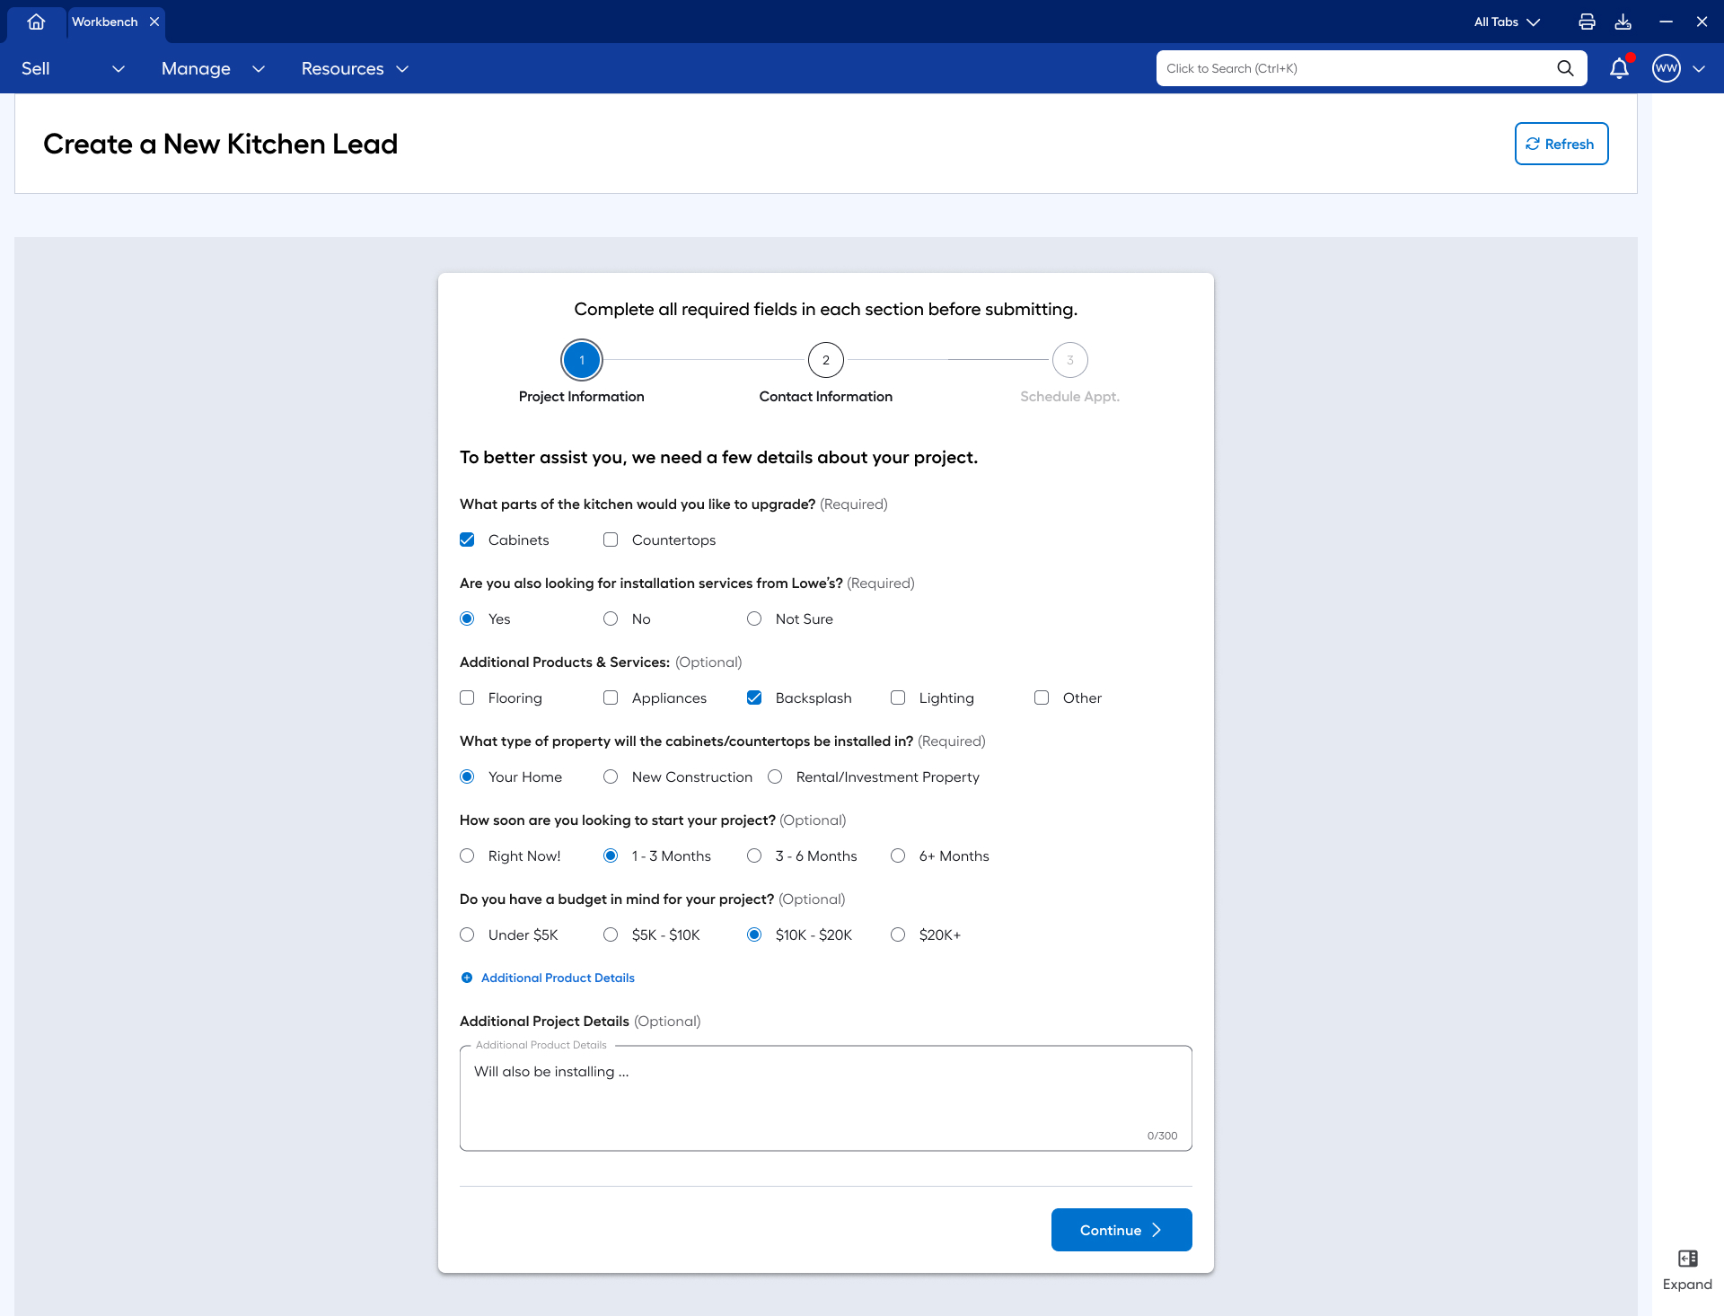Click the plus icon beside Additional Product Details

[467, 978]
